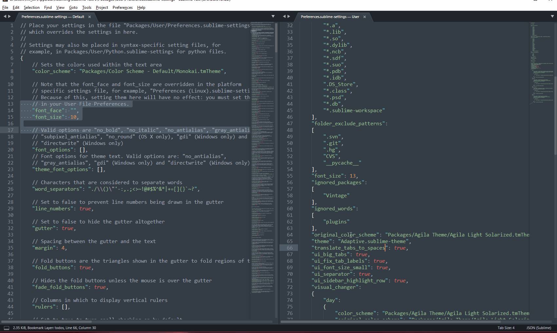Viewport: 557px width, 333px height.
Task: Open the Edit menu
Action: [16, 8]
